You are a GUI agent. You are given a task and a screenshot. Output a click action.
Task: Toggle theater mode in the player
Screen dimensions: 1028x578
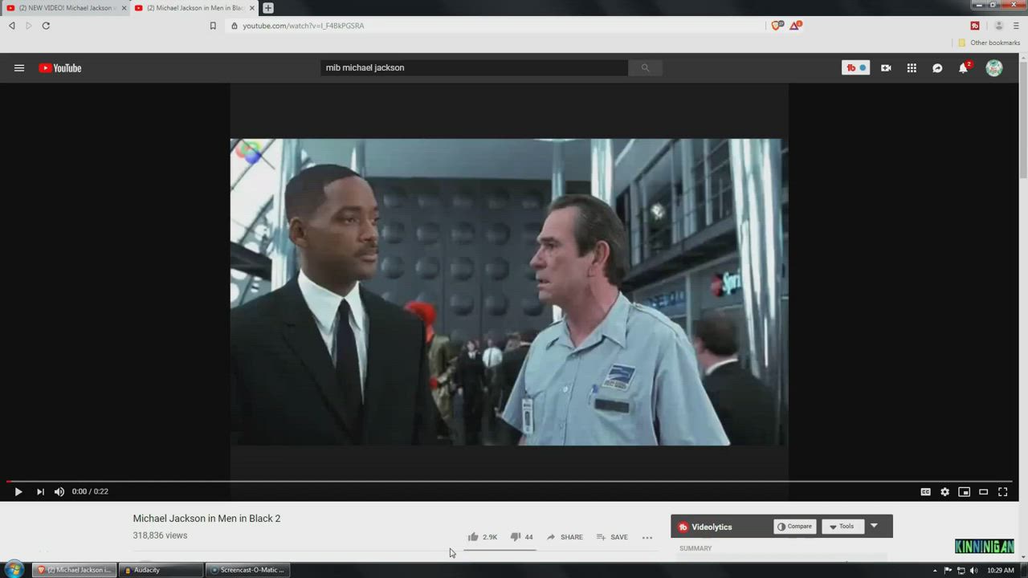click(983, 492)
